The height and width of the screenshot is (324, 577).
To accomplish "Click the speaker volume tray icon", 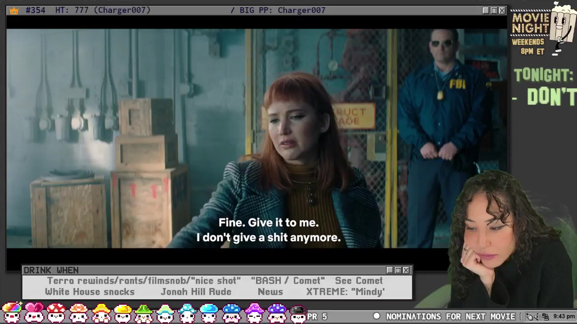I will (x=537, y=317).
